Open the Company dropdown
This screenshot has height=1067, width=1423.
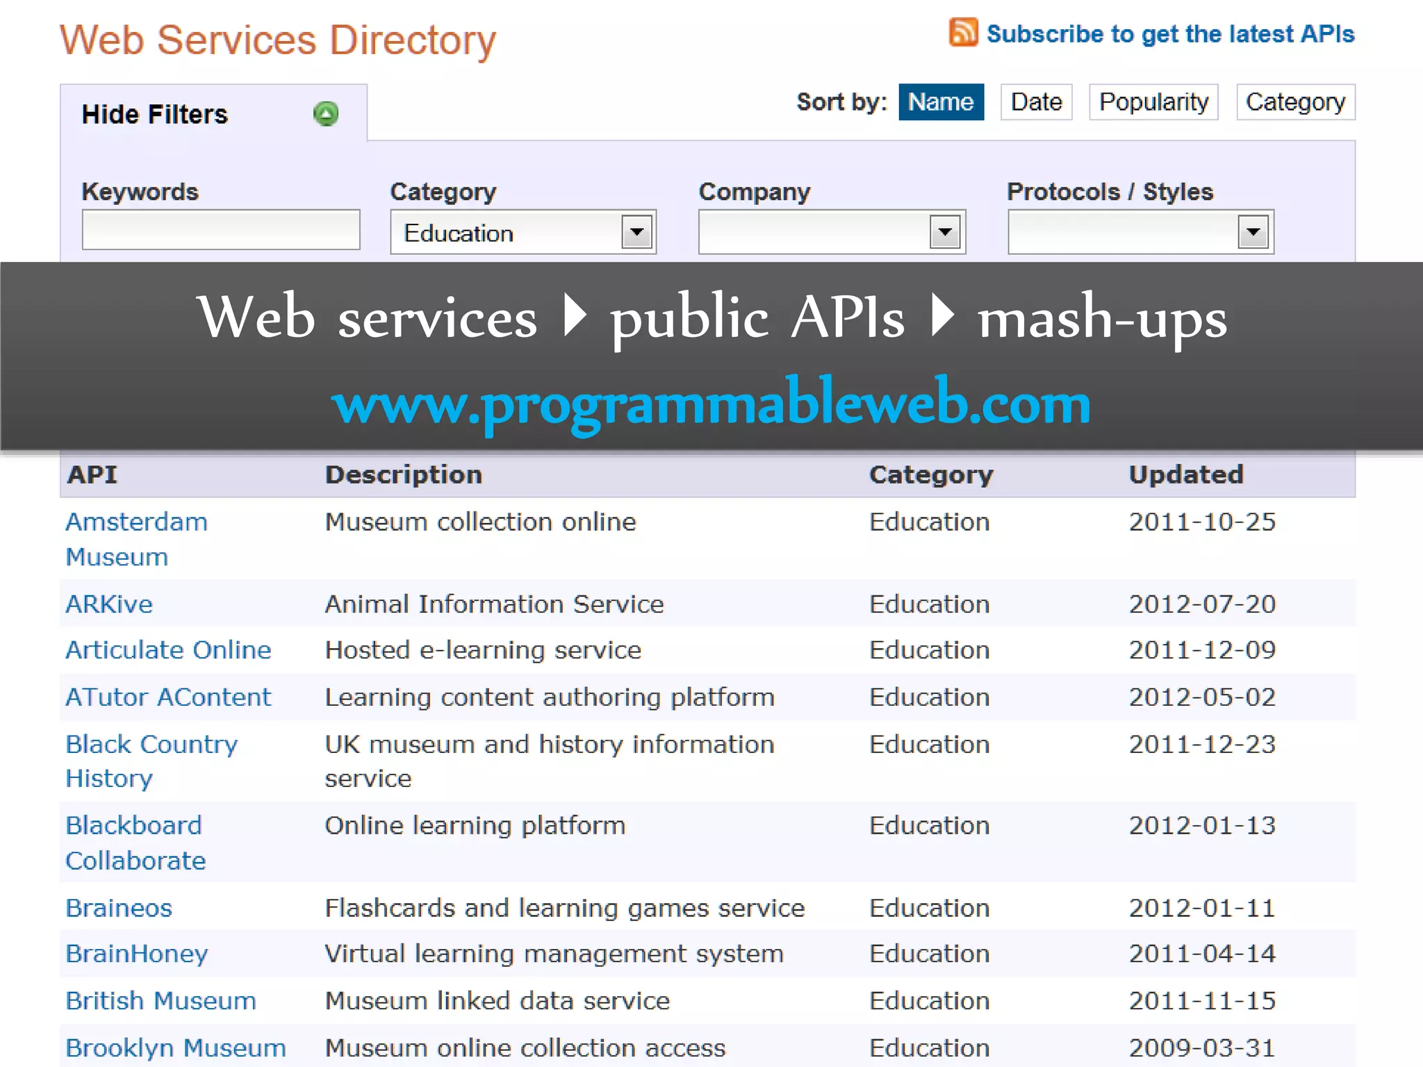click(x=832, y=232)
